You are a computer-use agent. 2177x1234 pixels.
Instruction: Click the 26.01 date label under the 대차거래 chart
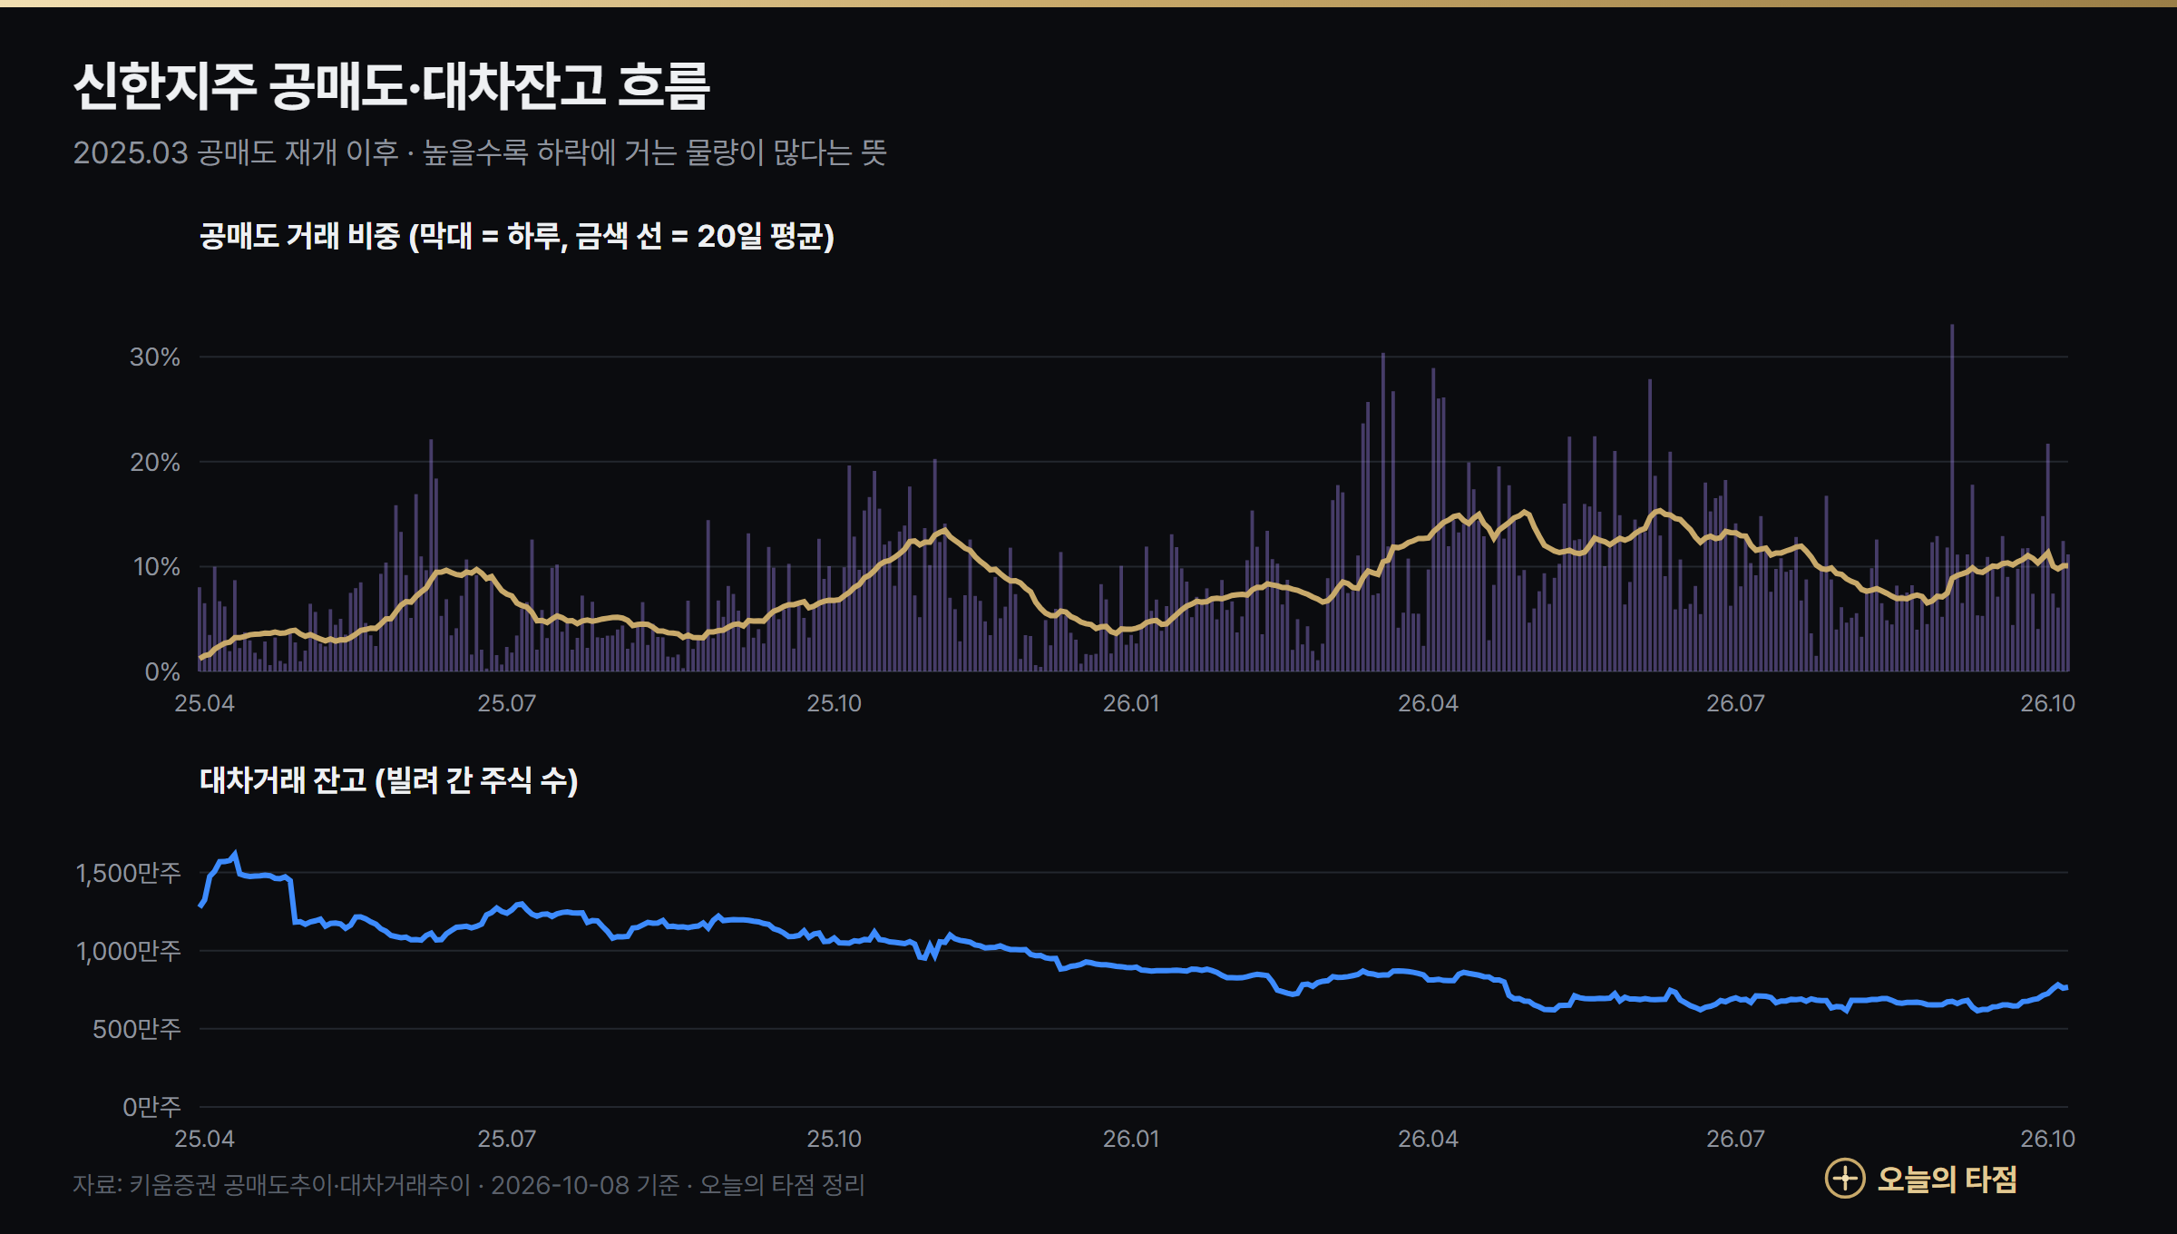coord(1131,1139)
